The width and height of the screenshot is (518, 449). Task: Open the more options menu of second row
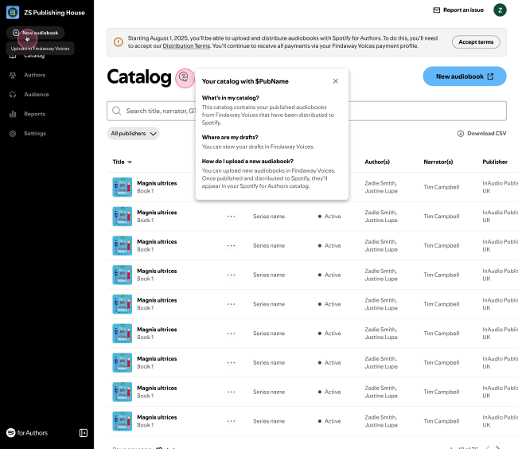232,217
